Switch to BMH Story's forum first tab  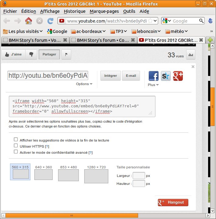35,40
